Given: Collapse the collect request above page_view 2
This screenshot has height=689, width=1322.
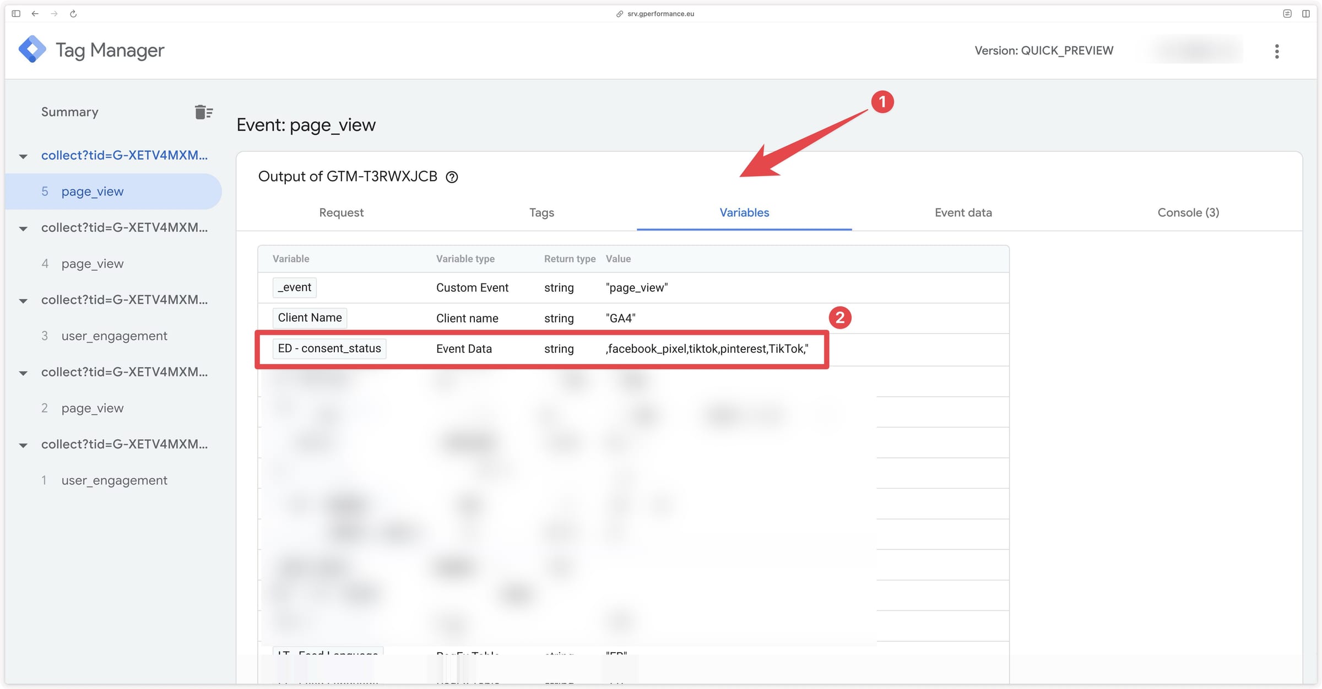Looking at the screenshot, I should click(x=23, y=373).
